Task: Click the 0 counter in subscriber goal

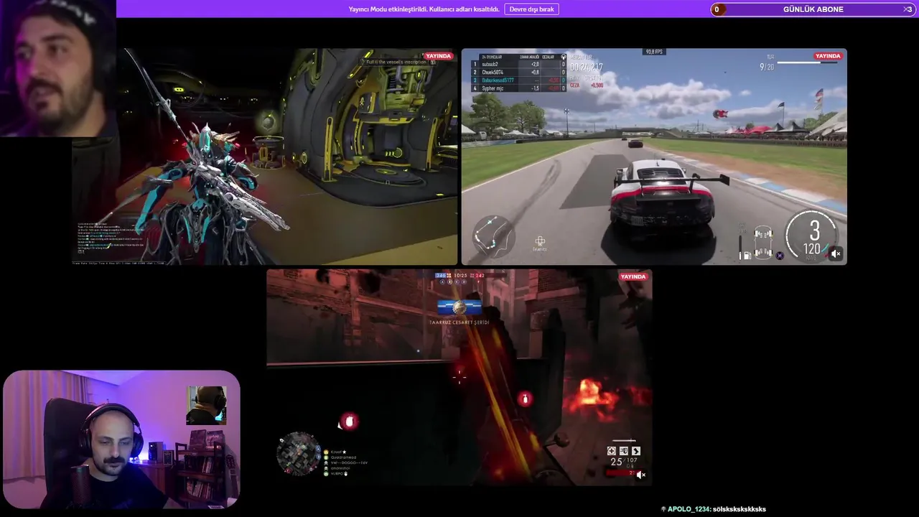Action: coord(717,9)
